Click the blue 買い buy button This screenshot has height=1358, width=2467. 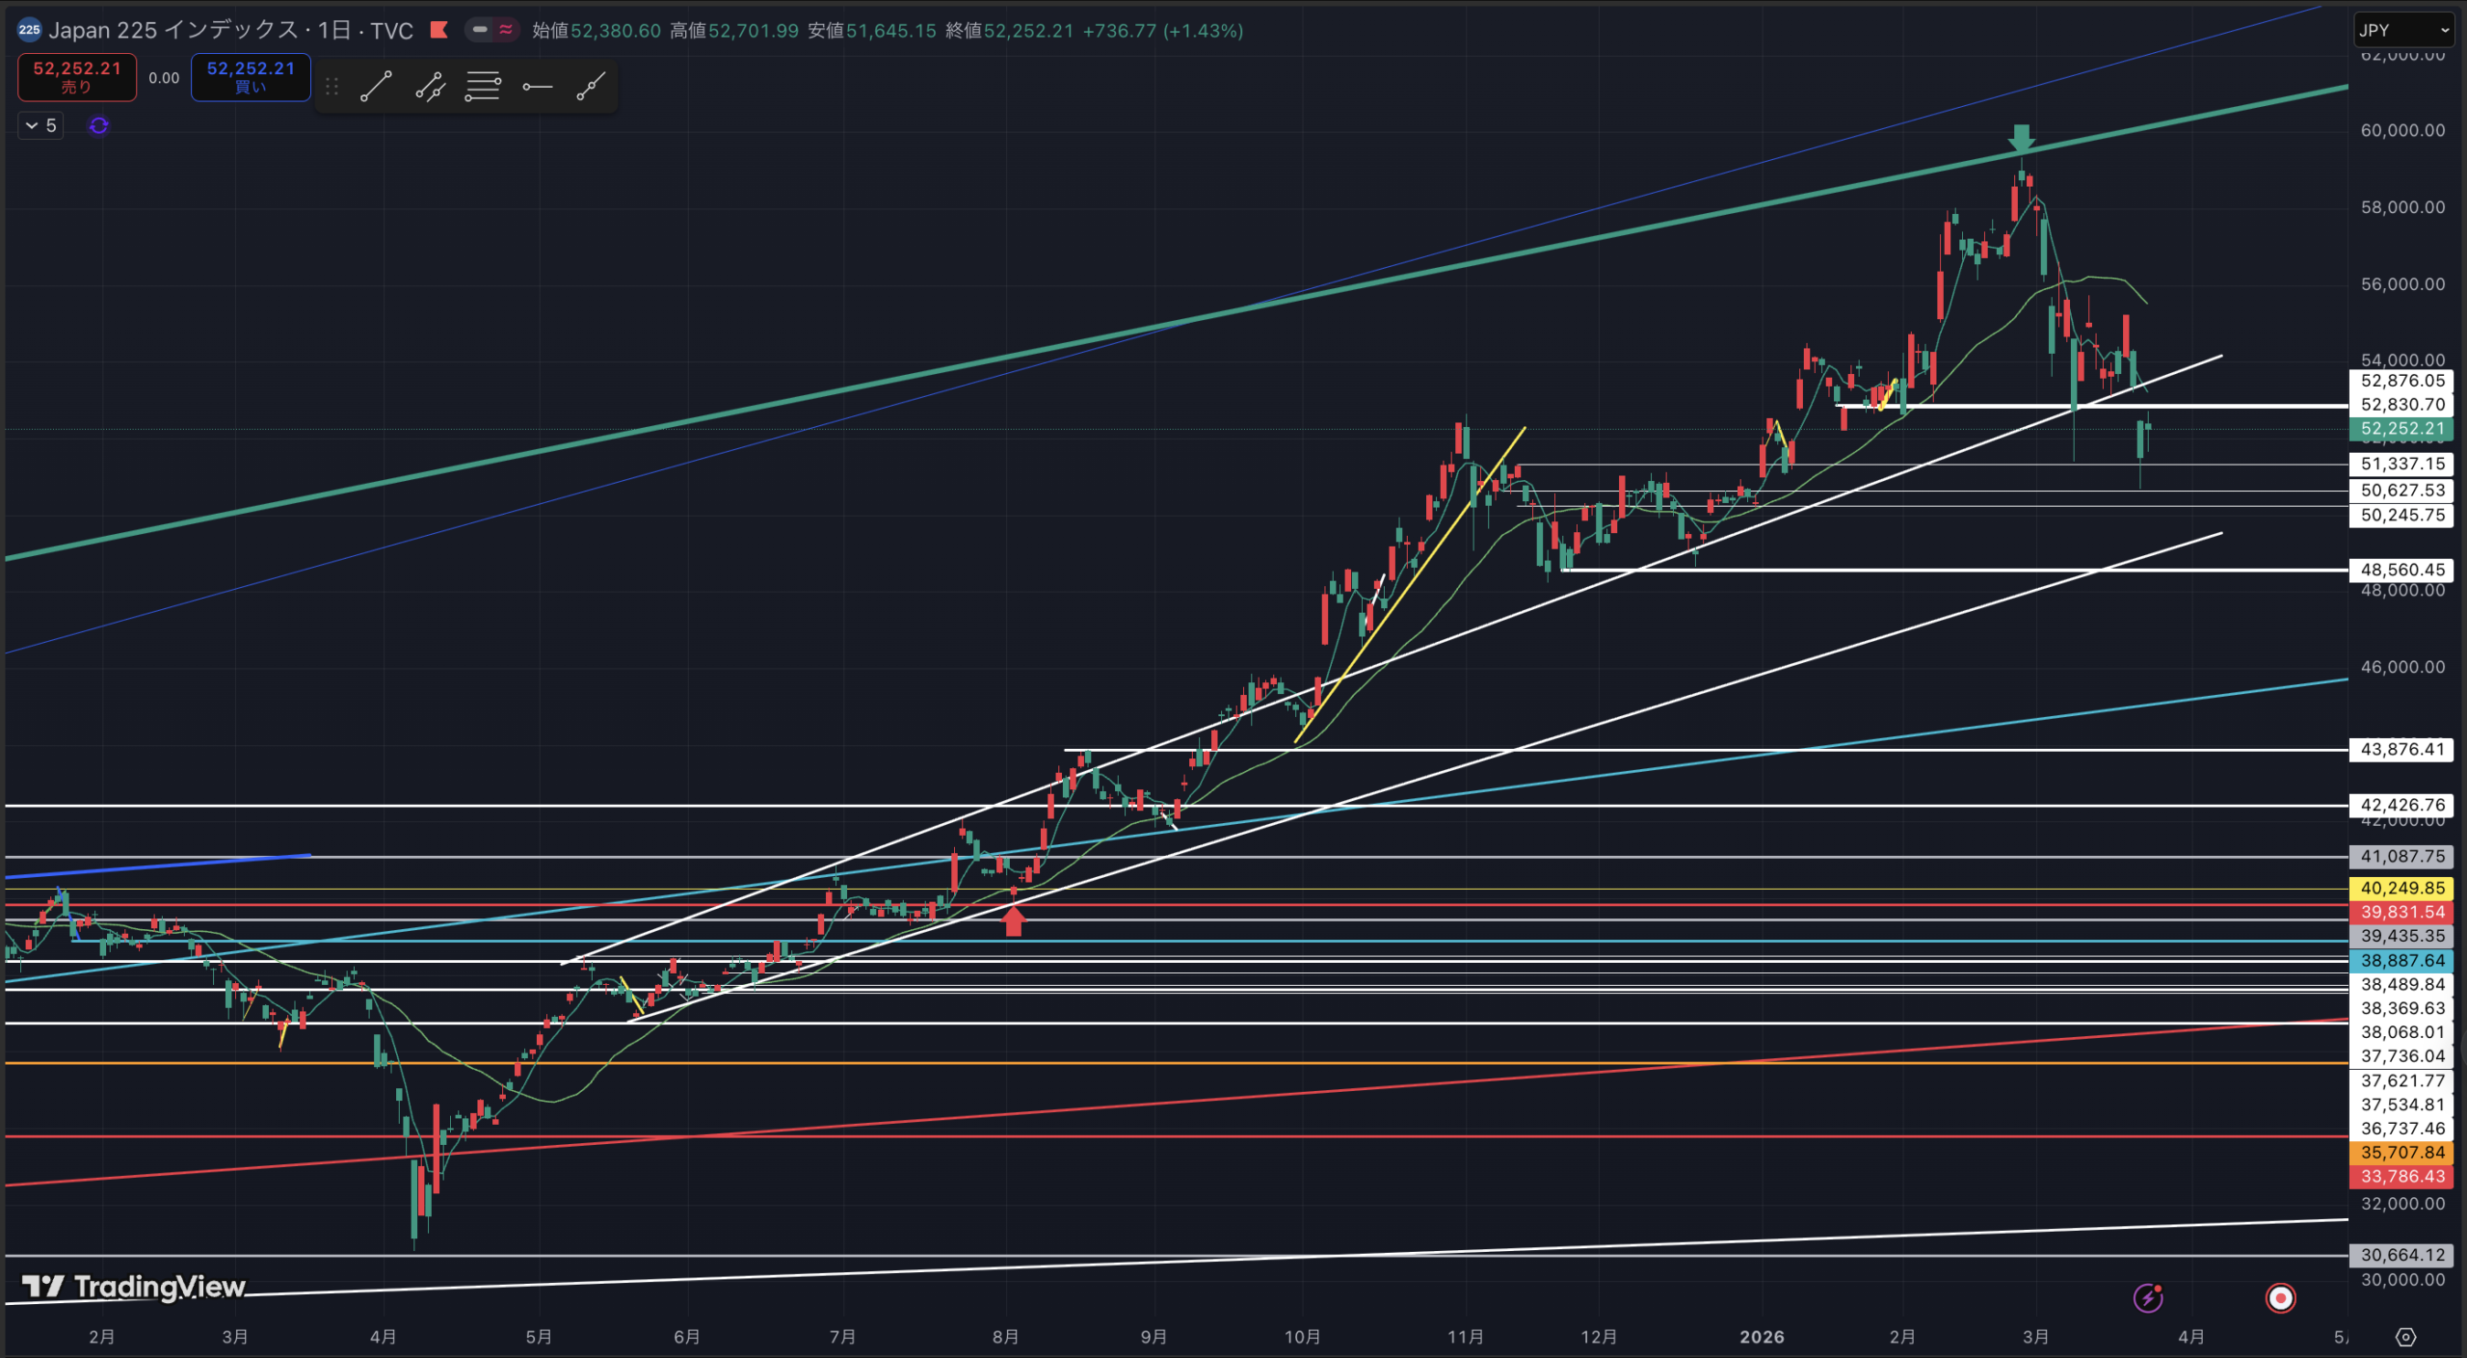pyautogui.click(x=251, y=77)
